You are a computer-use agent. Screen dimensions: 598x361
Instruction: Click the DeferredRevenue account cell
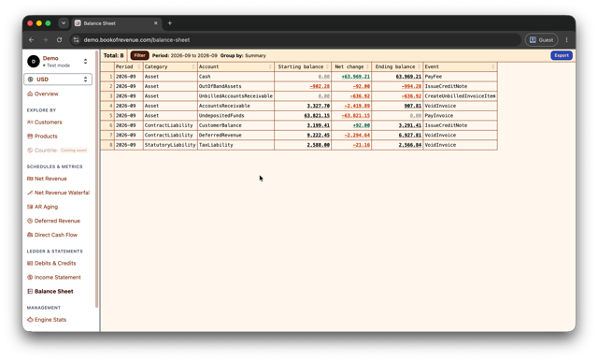click(x=235, y=135)
